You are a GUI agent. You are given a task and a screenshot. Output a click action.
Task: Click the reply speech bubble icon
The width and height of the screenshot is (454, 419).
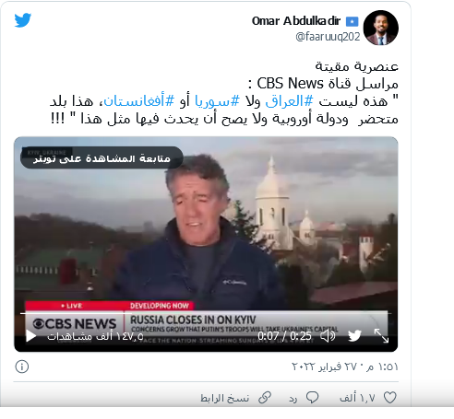click(313, 398)
